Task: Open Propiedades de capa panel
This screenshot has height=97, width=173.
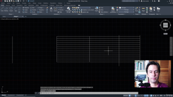Action: point(68,10)
